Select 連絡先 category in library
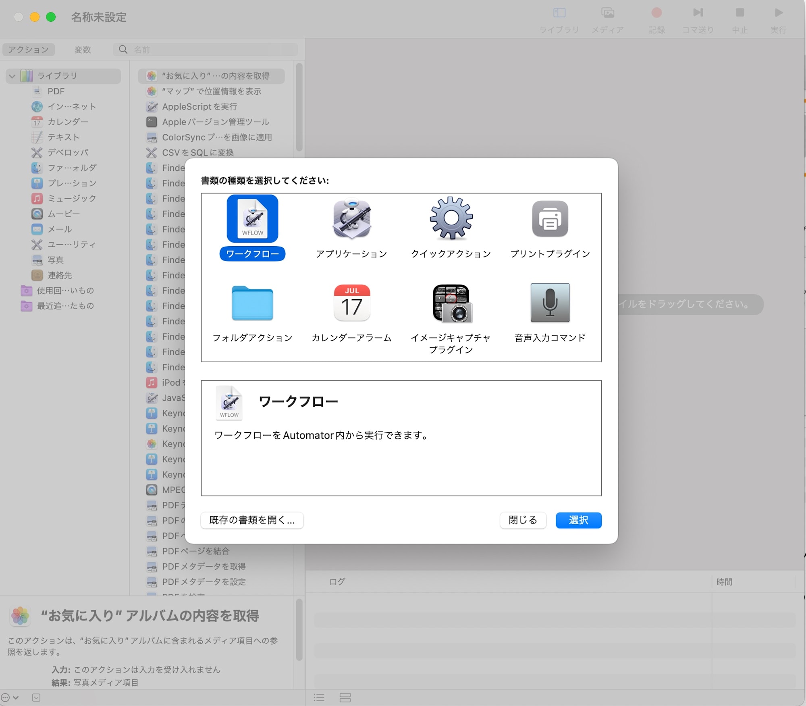Viewport: 806px width, 706px height. pyautogui.click(x=52, y=275)
